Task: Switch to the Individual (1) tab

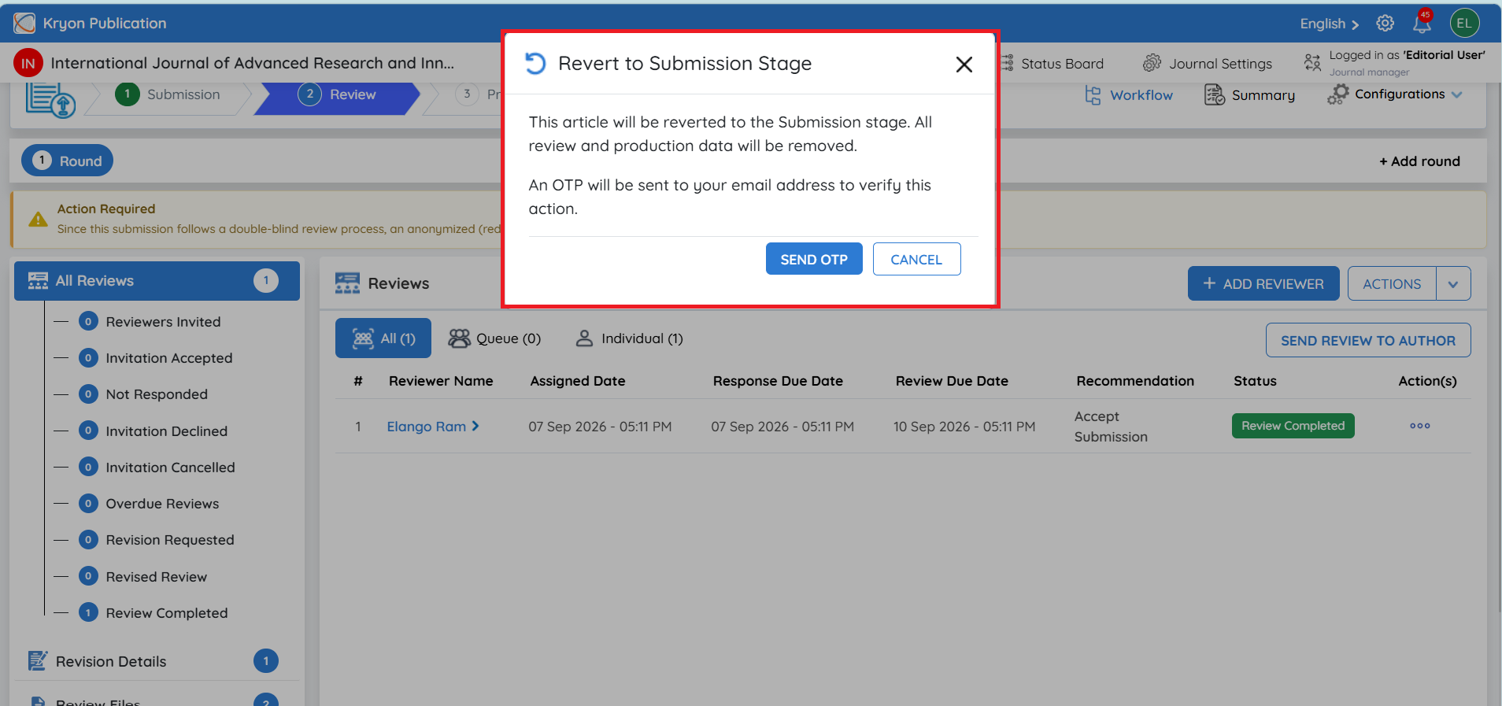Action: click(629, 338)
